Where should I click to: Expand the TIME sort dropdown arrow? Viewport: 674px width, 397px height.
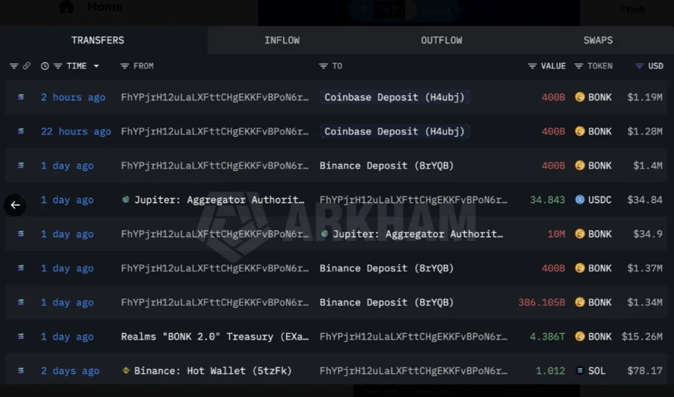click(x=96, y=66)
